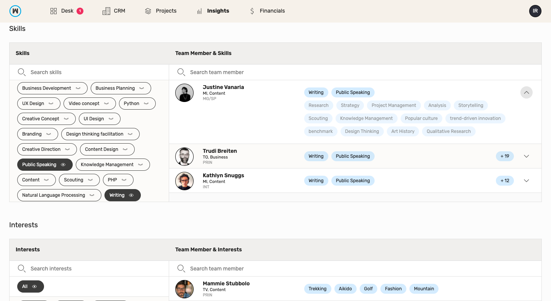This screenshot has height=301, width=551.
Task: Show the Python skill via closed-eye icon
Action: point(146,104)
